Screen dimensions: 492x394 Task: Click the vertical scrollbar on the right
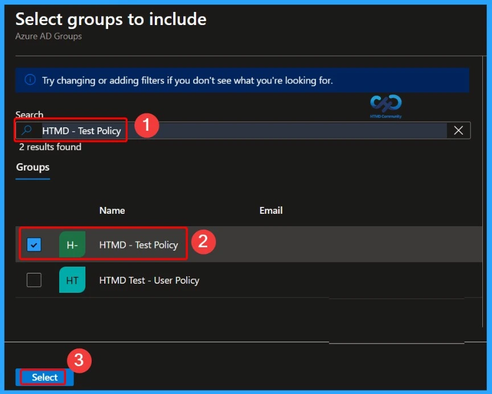[483, 192]
